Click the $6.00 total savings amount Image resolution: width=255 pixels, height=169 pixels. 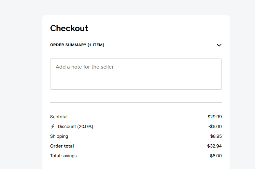point(216,156)
